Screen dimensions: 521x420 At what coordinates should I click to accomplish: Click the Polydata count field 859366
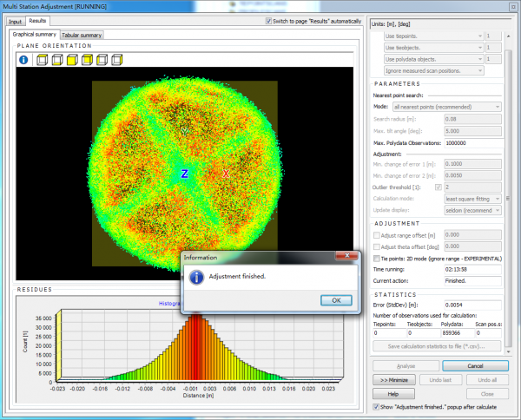click(458, 332)
